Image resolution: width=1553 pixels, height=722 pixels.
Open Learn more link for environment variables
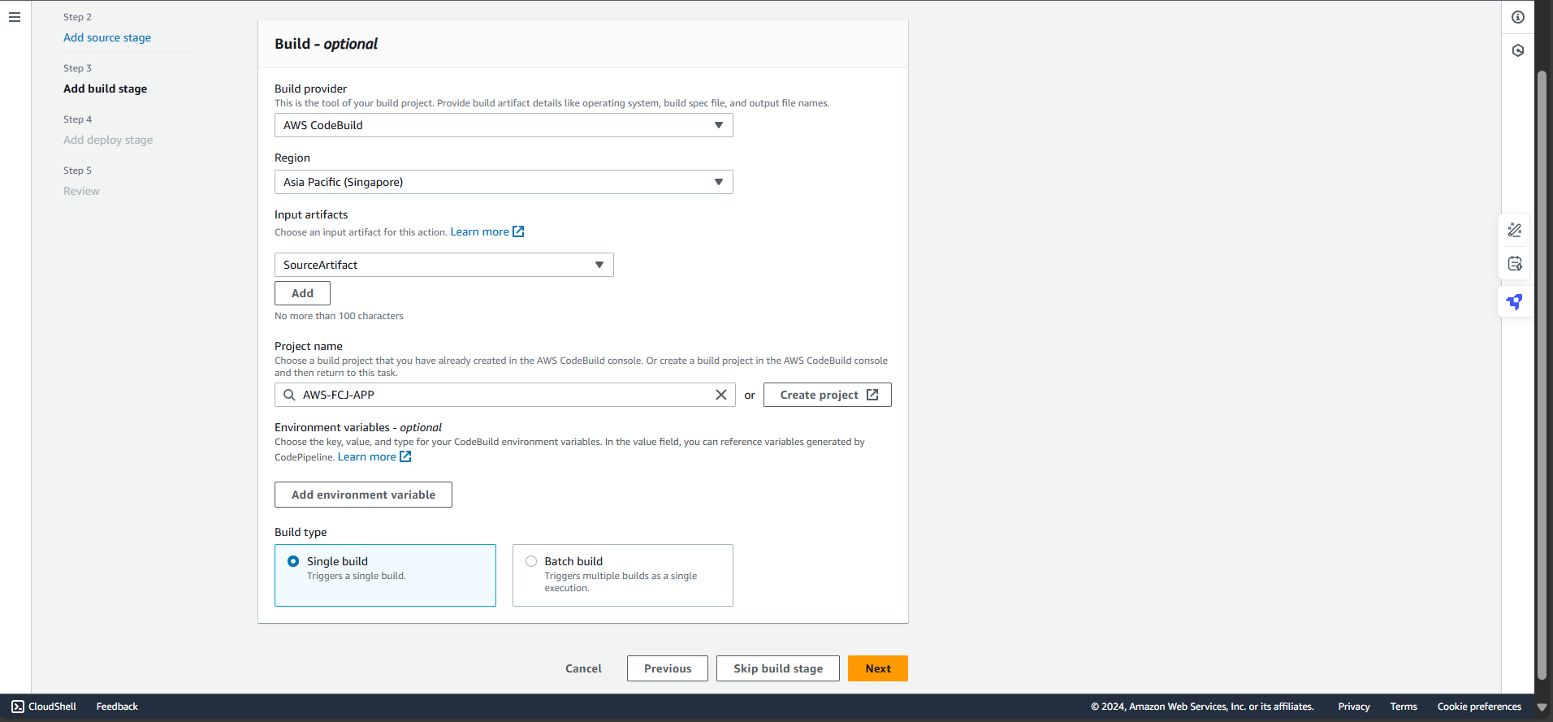tap(367, 456)
